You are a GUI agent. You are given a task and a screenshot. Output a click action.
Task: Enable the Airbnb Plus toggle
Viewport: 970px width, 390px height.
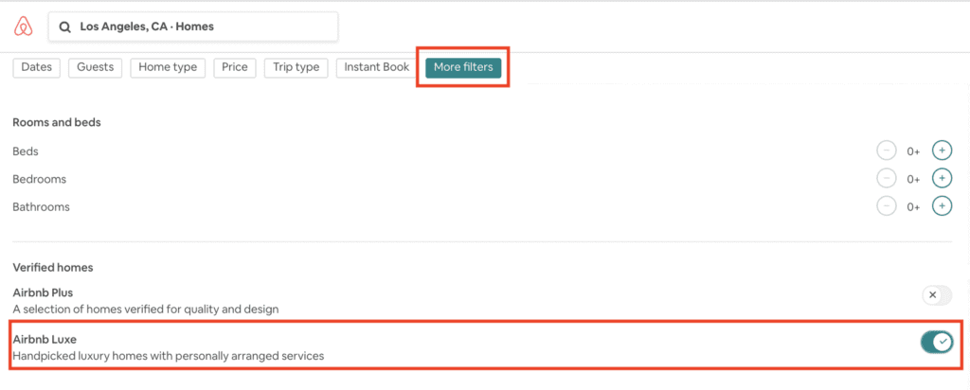[x=936, y=295]
